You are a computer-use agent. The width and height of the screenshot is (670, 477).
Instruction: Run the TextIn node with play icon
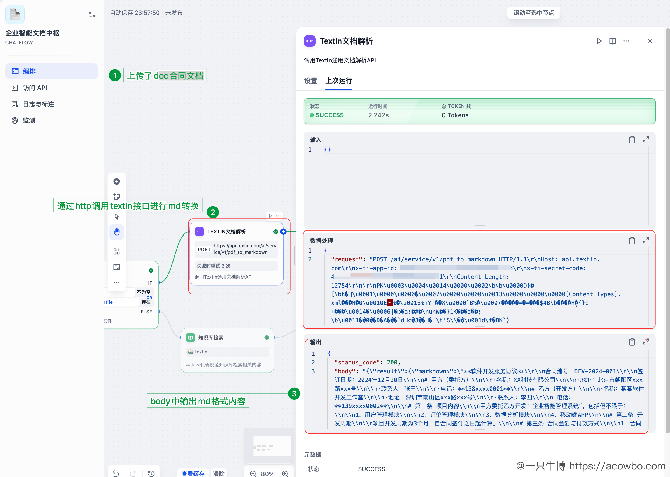click(x=599, y=41)
